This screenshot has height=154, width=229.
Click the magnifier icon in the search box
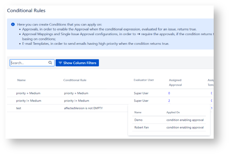pyautogui.click(x=50, y=63)
